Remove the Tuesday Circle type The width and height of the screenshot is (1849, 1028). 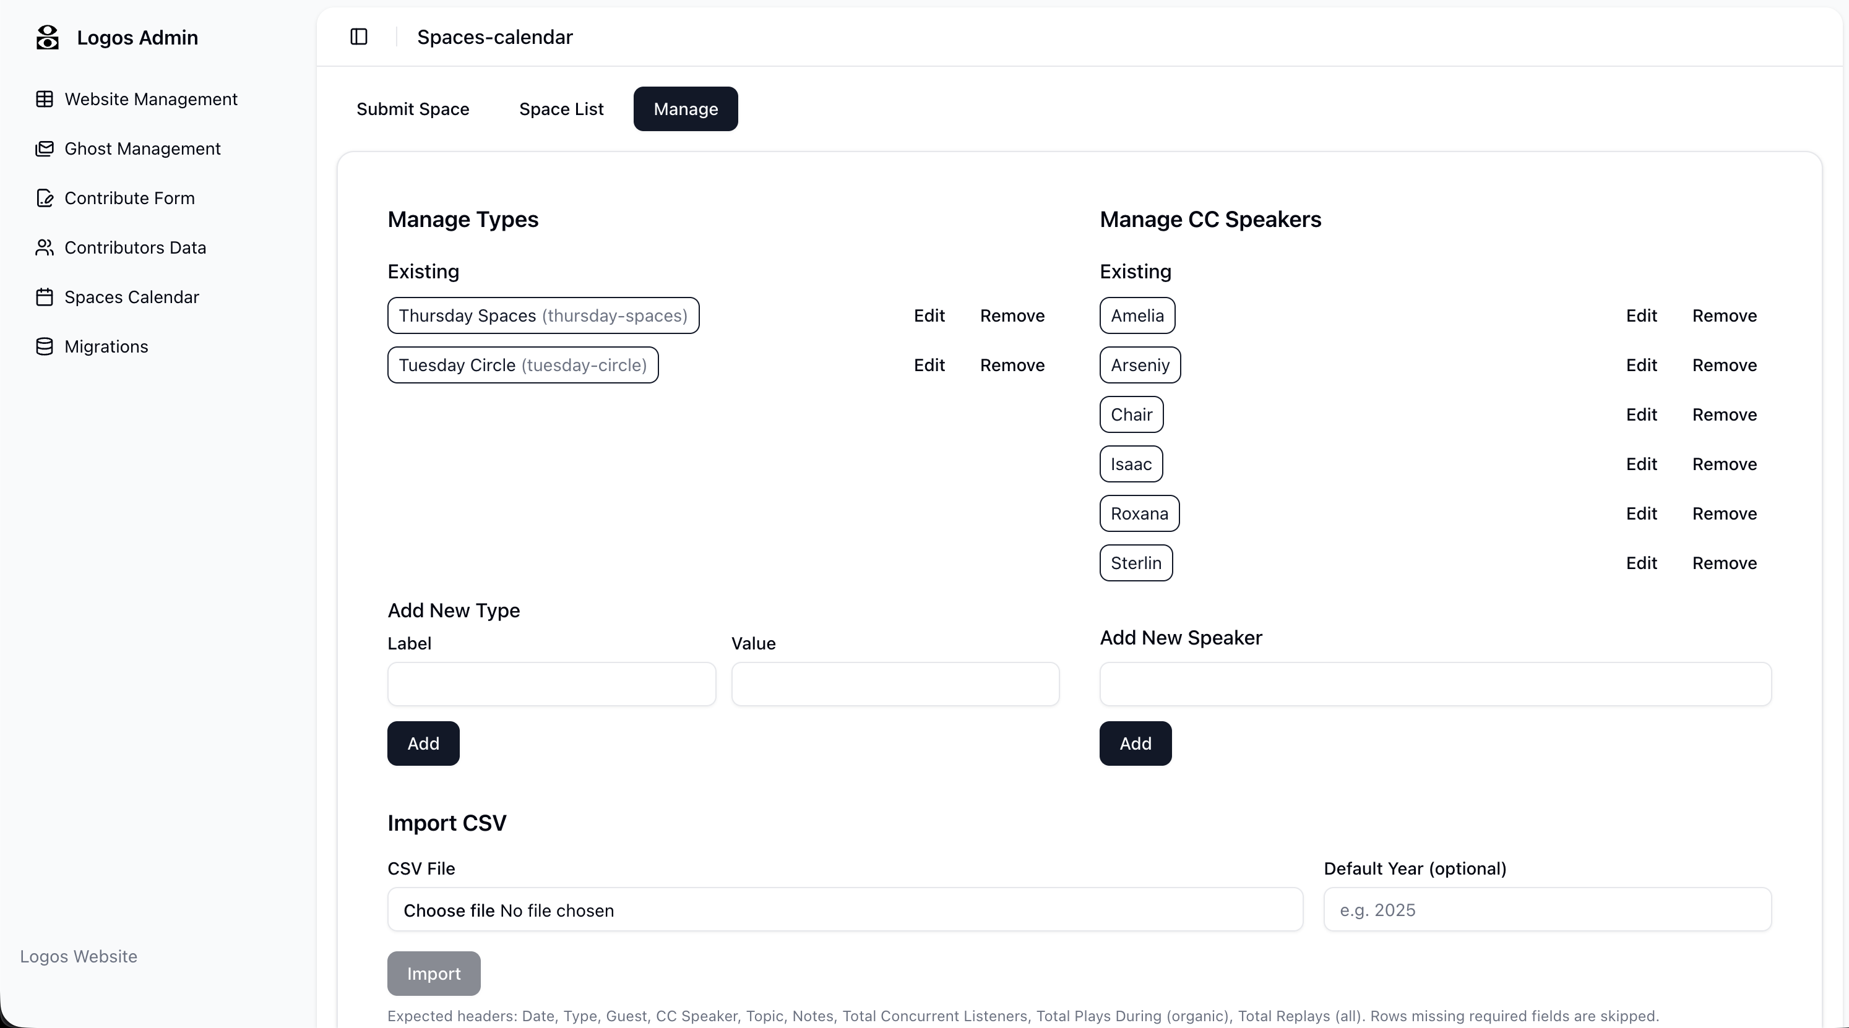tap(1012, 365)
